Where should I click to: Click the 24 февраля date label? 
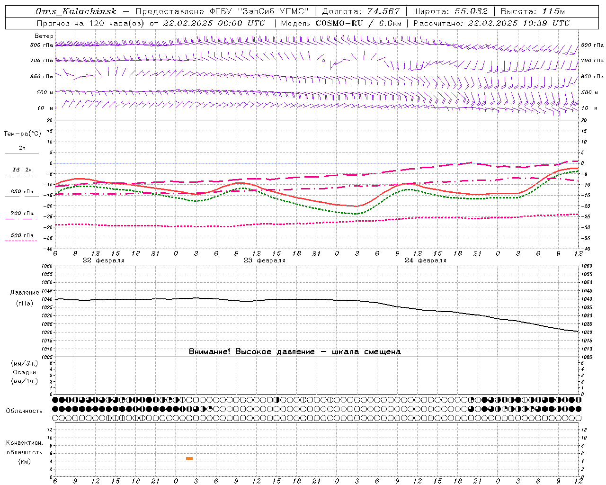(x=425, y=260)
